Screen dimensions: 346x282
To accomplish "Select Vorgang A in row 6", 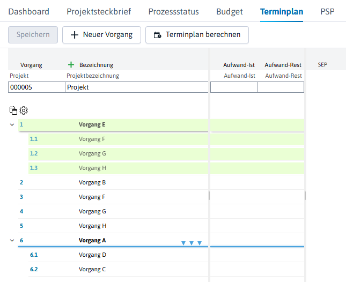I will 92,240.
